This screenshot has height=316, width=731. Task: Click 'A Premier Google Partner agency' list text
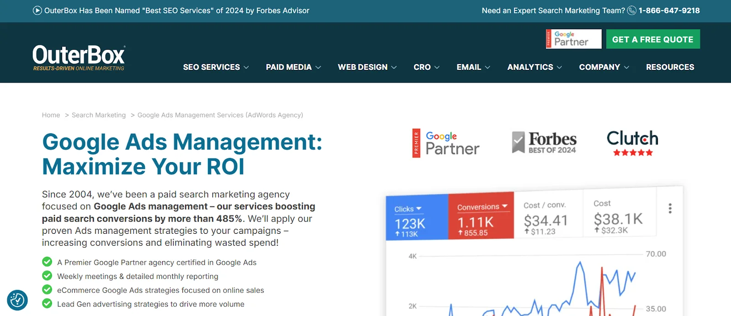(x=157, y=263)
